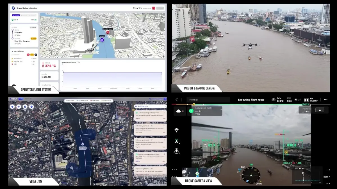Screen dimensions: 337x189
Task: Open the three-dot menu in drone view
Action: click(325, 100)
